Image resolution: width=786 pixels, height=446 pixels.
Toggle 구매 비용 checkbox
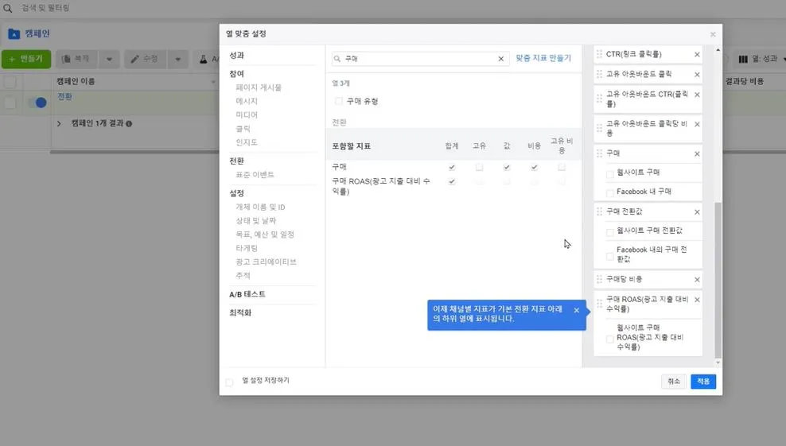tap(535, 167)
